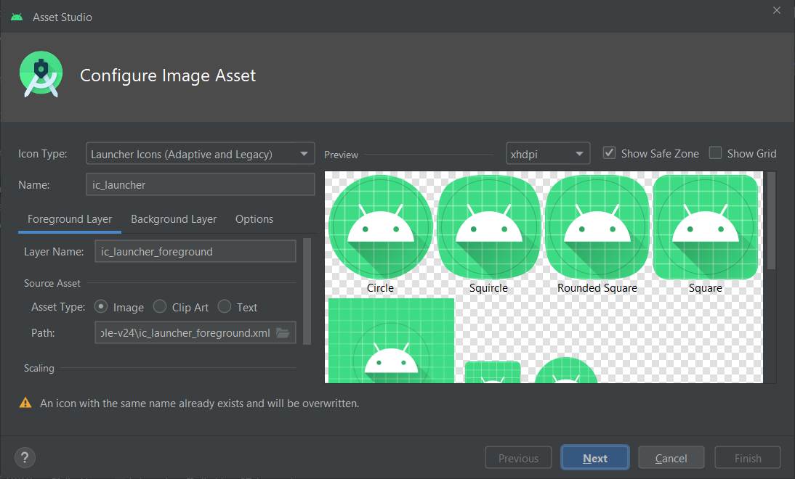Toggle the Show Safe Zone checkbox

coord(609,153)
